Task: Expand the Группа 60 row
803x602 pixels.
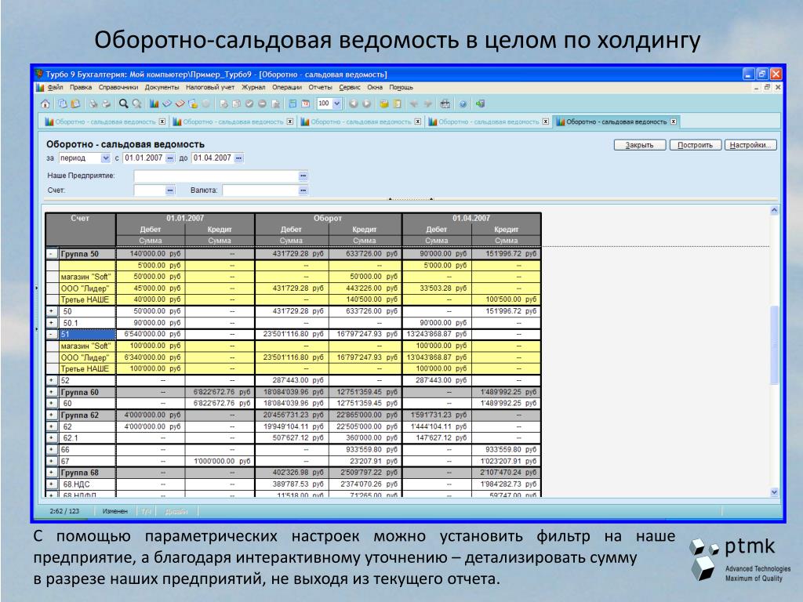Action: click(x=52, y=392)
